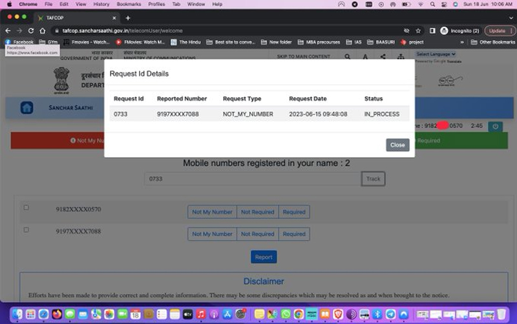Screen dimensions: 517x324
Task: Open Chrome side panel icon
Action: 432,30
